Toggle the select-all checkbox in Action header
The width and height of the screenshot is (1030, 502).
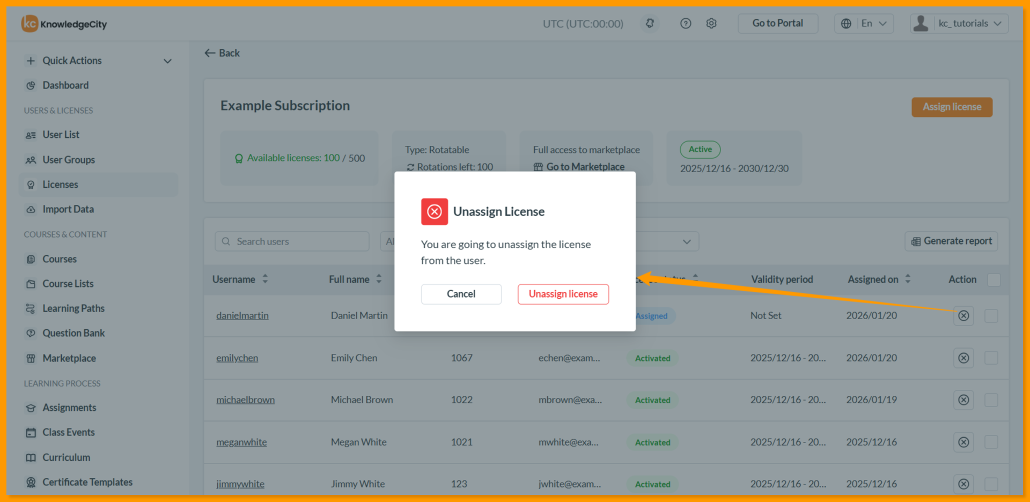click(x=994, y=279)
